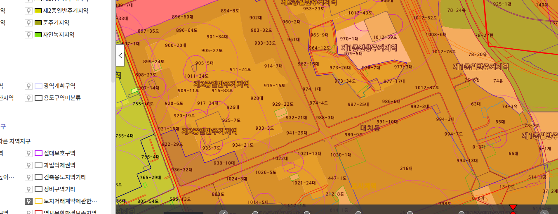The image size is (558, 214).
Task: Select the 용도구역미분류 legend label
Action: pos(62,98)
